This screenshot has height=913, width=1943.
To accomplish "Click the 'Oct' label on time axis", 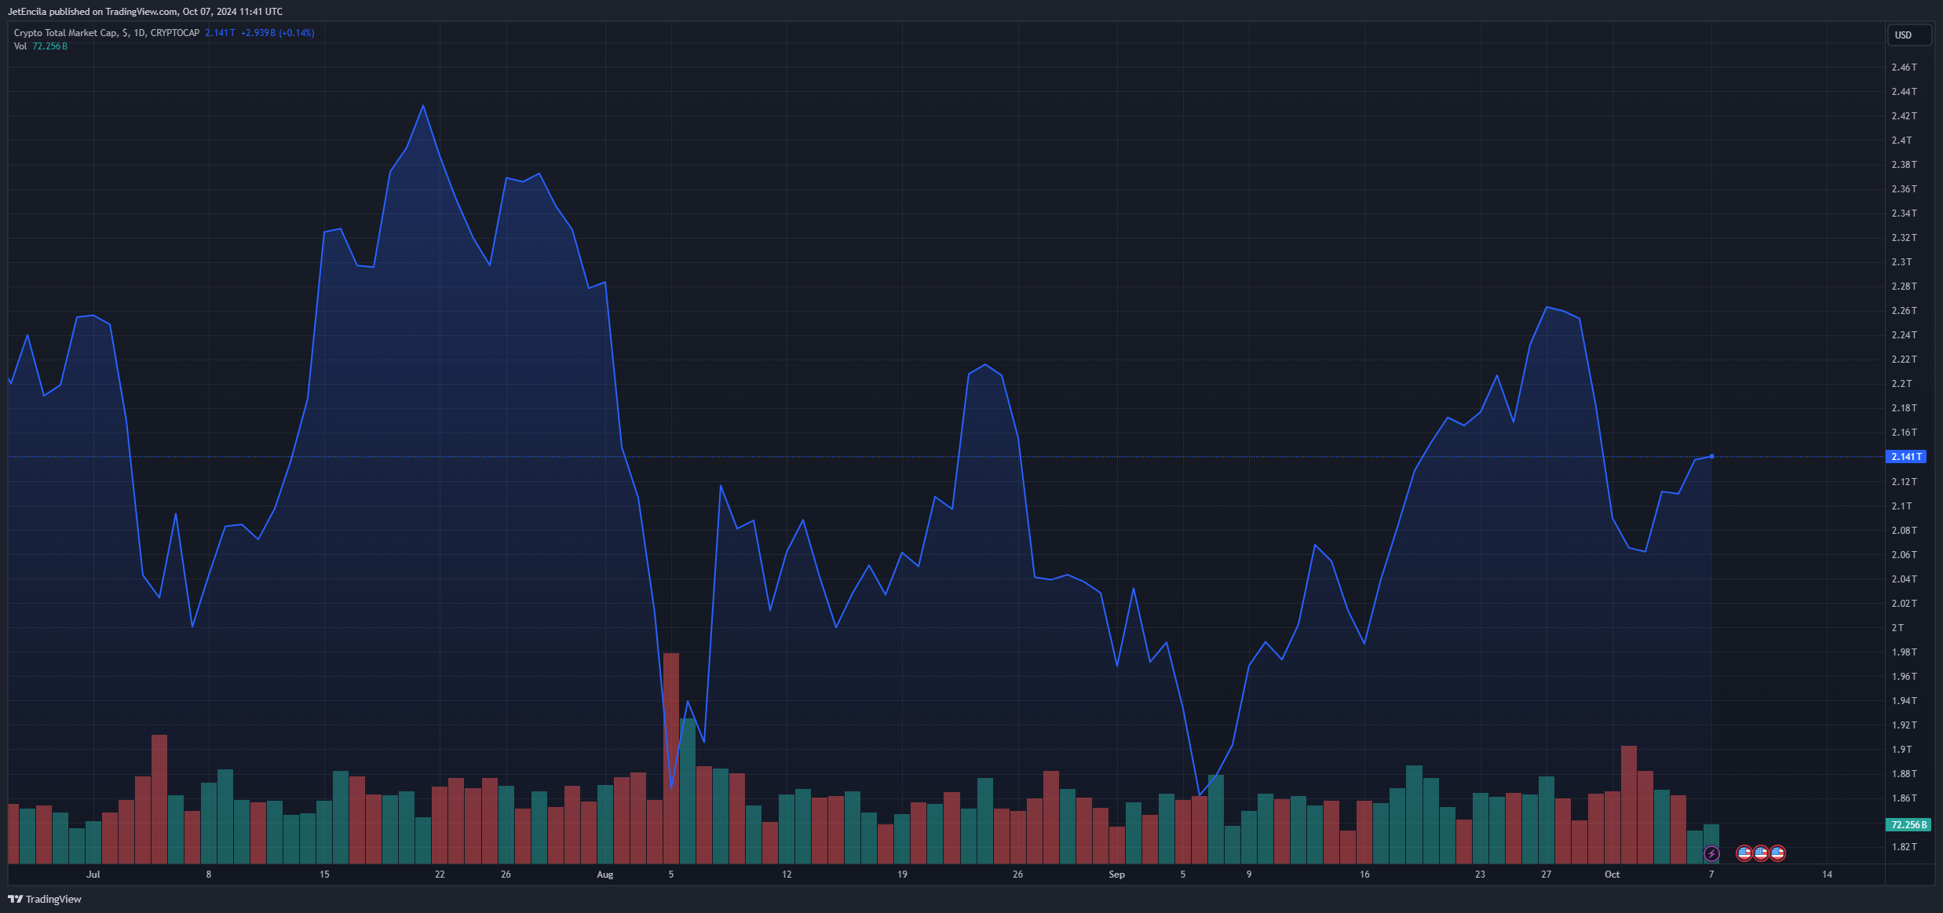I will (x=1612, y=875).
